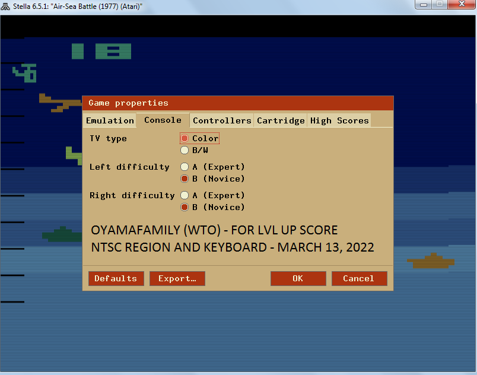Select Color TV type option

pos(185,138)
